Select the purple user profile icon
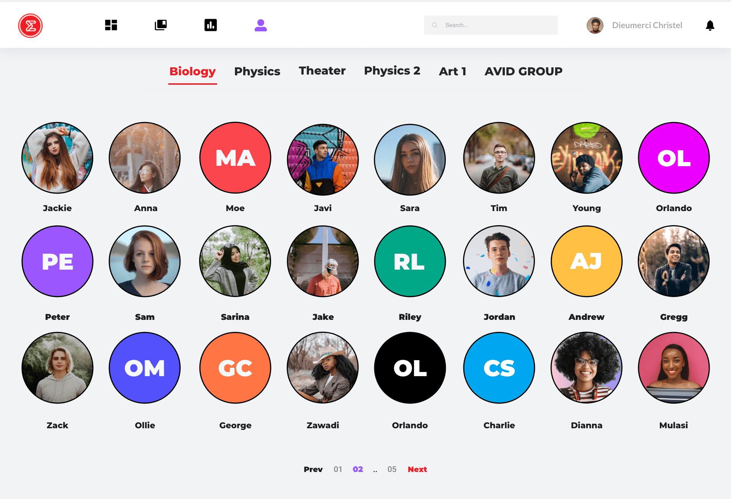The image size is (731, 499). 261,25
